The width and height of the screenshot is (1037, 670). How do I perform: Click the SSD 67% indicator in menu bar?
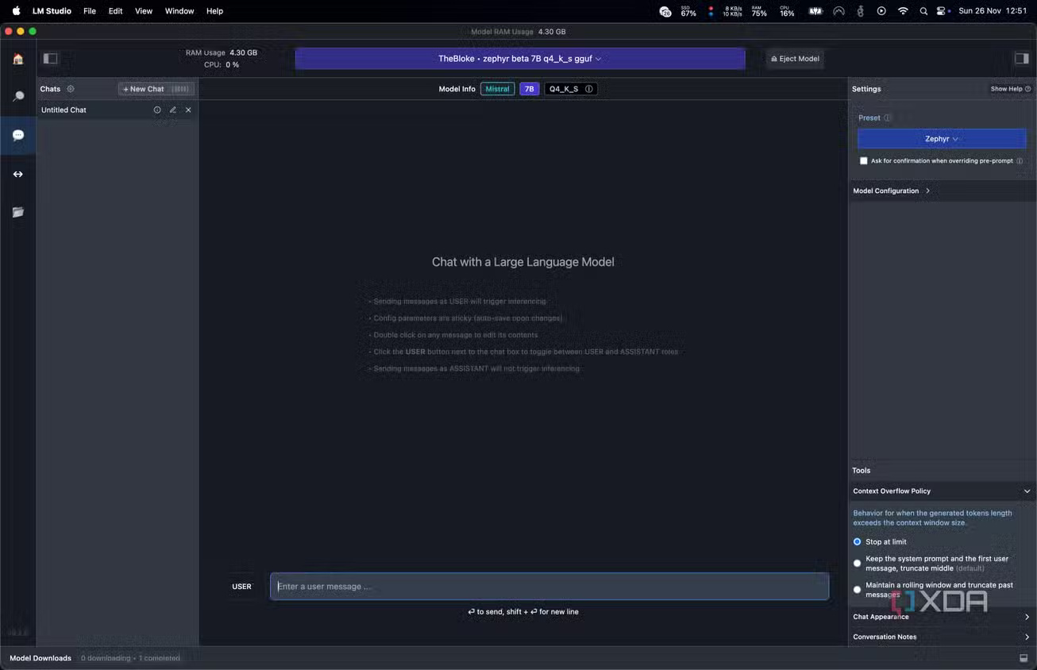(688, 11)
